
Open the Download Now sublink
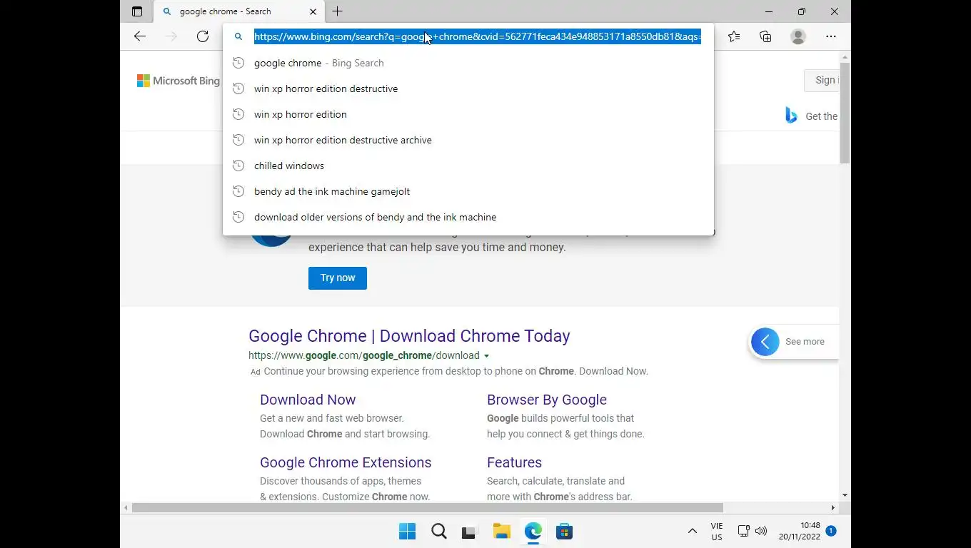point(308,400)
